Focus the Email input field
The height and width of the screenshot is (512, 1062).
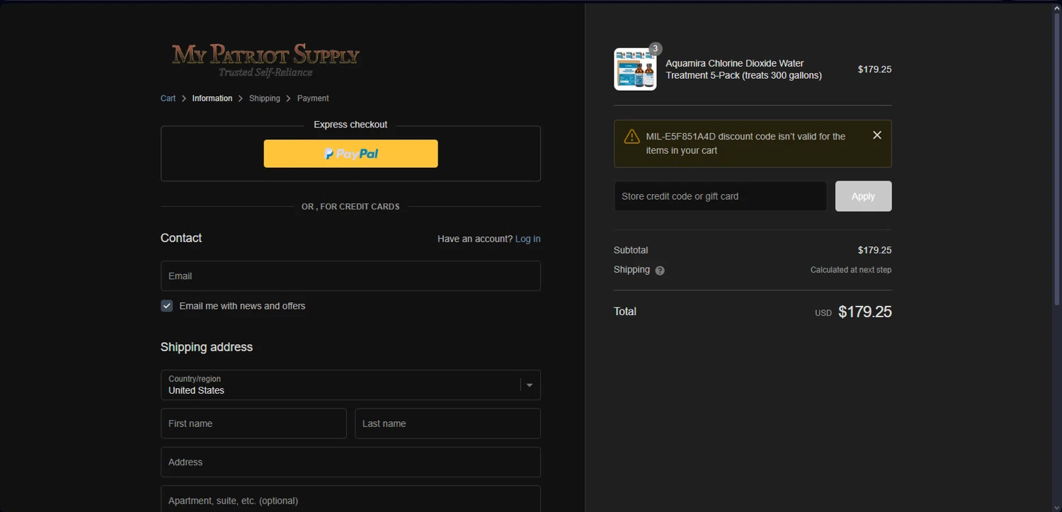(x=350, y=276)
